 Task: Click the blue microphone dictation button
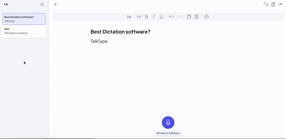coord(168,123)
